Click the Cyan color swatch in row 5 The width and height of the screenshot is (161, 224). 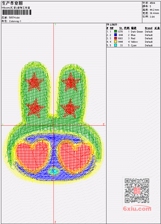tap(116, 45)
